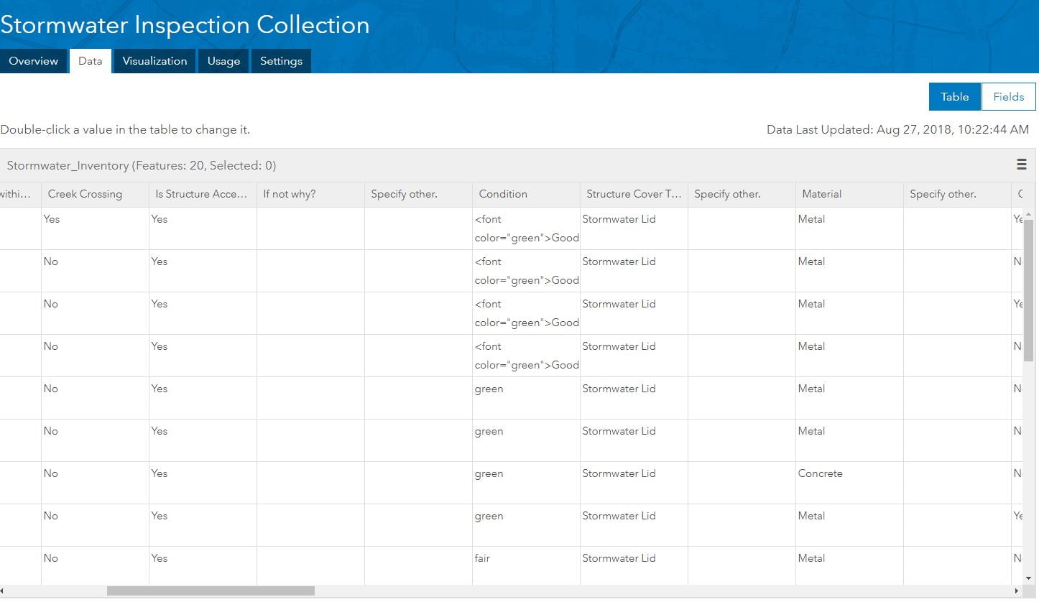Image resolution: width=1039 pixels, height=602 pixels.
Task: Select the Yes cell under Creek Crossing
Action: 95,228
